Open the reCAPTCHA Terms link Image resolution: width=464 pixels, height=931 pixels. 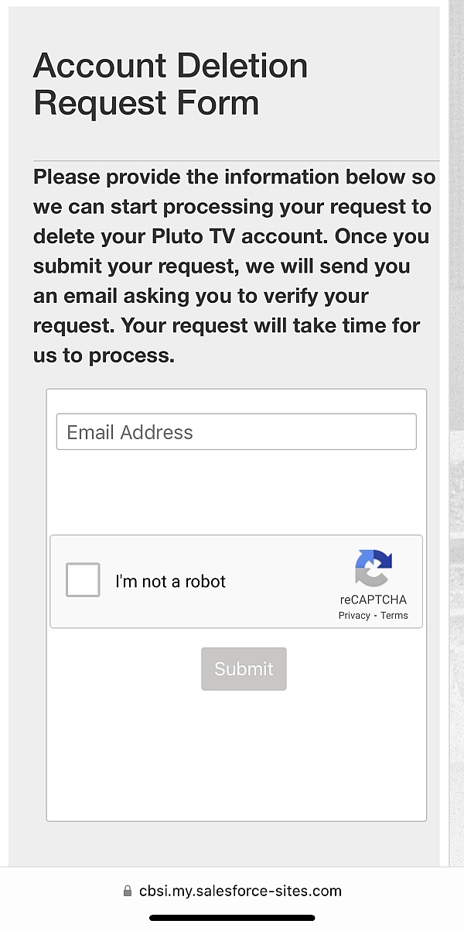tap(394, 616)
